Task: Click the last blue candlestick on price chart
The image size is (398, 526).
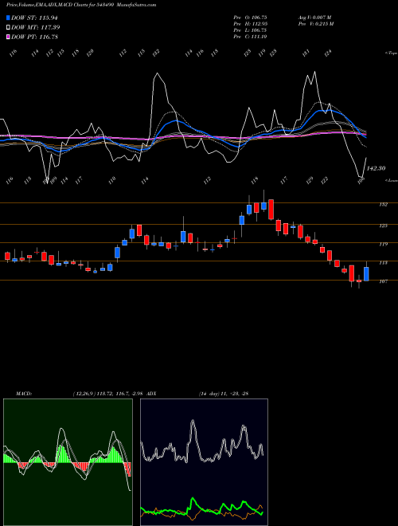Action: (366, 274)
